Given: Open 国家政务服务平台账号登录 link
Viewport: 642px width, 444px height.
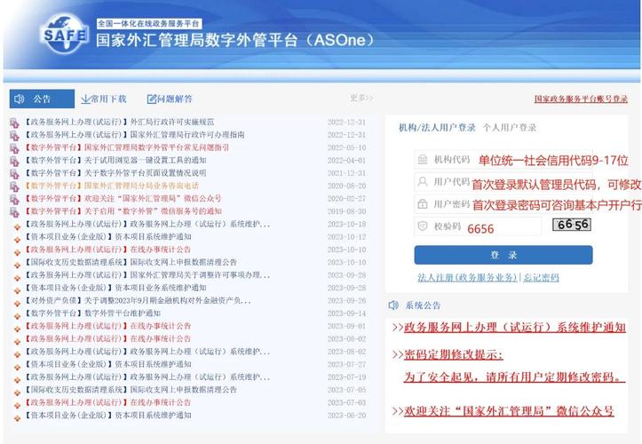Looking at the screenshot, I should pos(581,99).
